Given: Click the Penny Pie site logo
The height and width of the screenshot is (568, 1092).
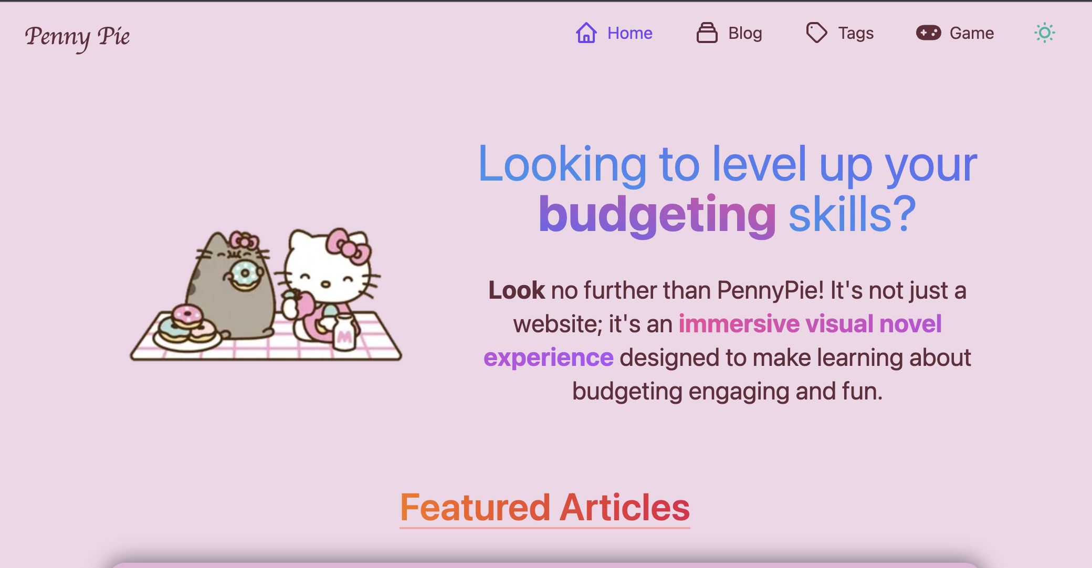Looking at the screenshot, I should pos(77,37).
